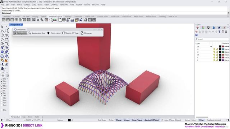Click the Layers filter funnel icon

pyautogui.click(x=220, y=32)
